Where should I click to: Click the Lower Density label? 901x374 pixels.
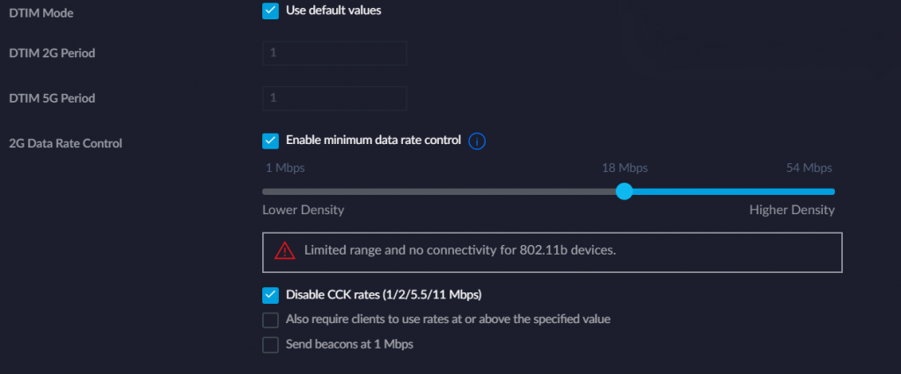coord(303,211)
